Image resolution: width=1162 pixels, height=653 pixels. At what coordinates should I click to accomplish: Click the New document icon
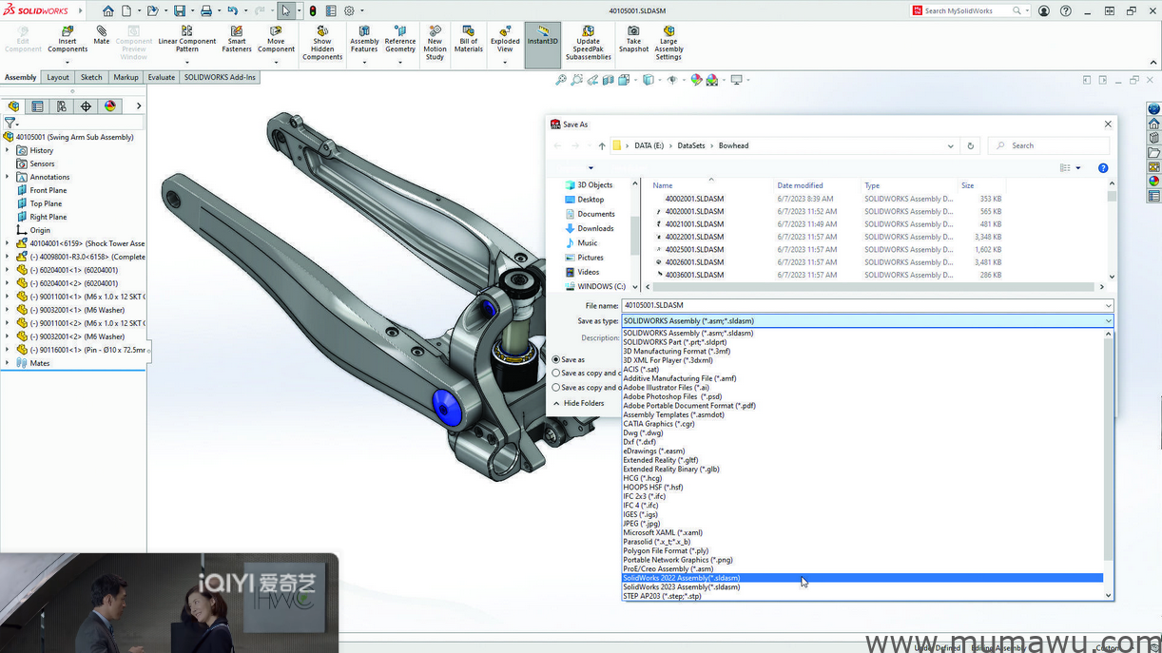click(x=126, y=10)
